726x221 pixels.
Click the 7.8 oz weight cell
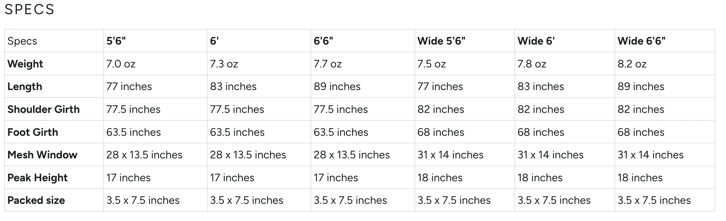point(532,64)
